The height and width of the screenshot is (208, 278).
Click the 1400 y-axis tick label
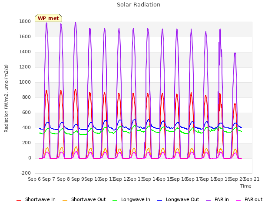pyautogui.click(x=25, y=52)
